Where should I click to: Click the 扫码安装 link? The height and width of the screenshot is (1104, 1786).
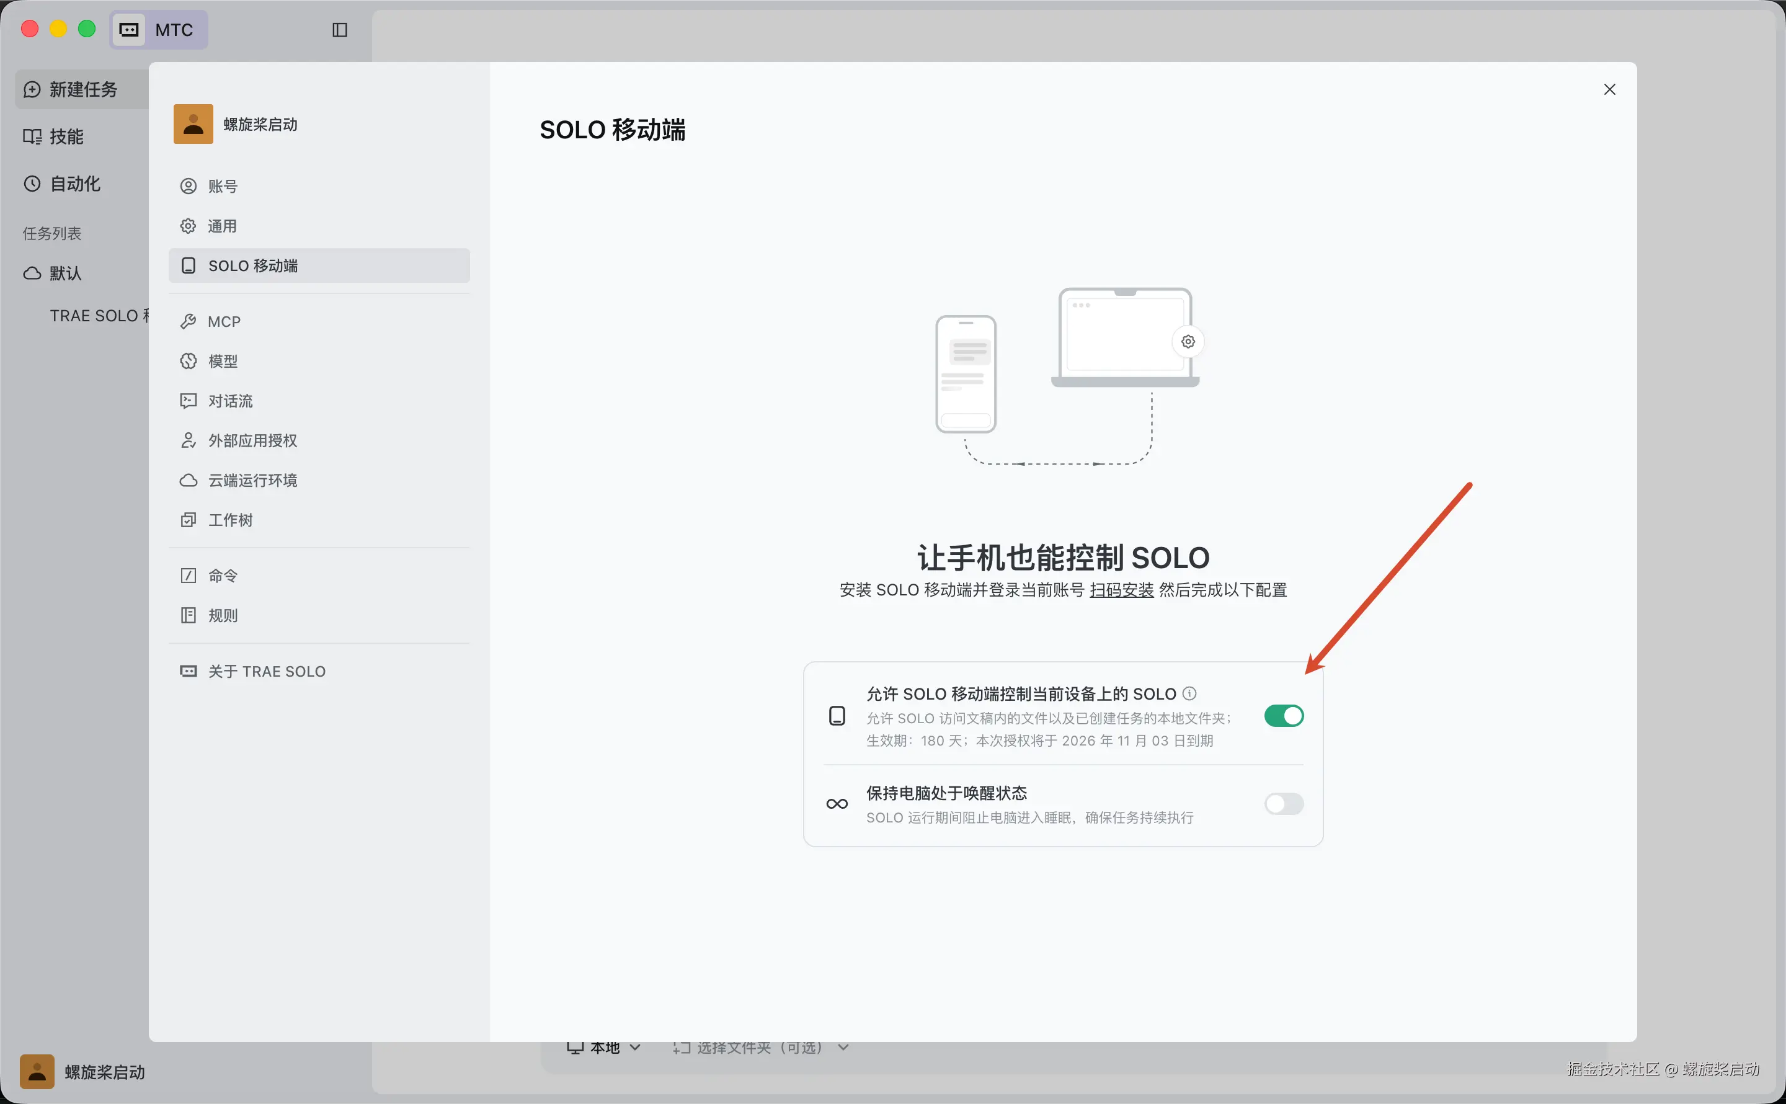(1121, 590)
